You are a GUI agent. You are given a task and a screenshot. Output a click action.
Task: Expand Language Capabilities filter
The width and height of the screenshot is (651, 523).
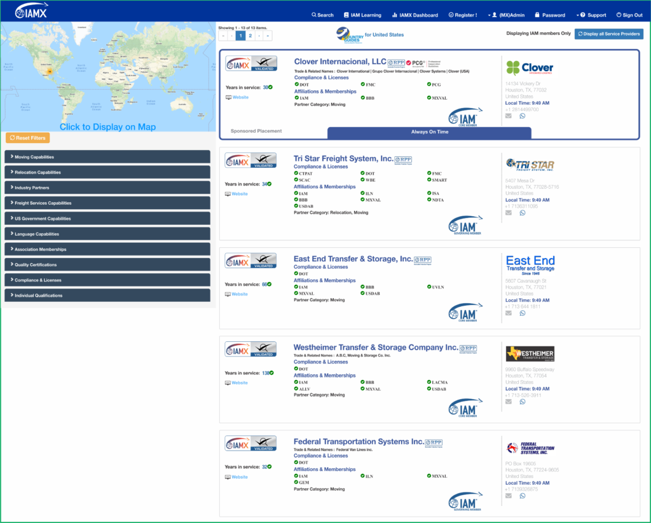[107, 234]
